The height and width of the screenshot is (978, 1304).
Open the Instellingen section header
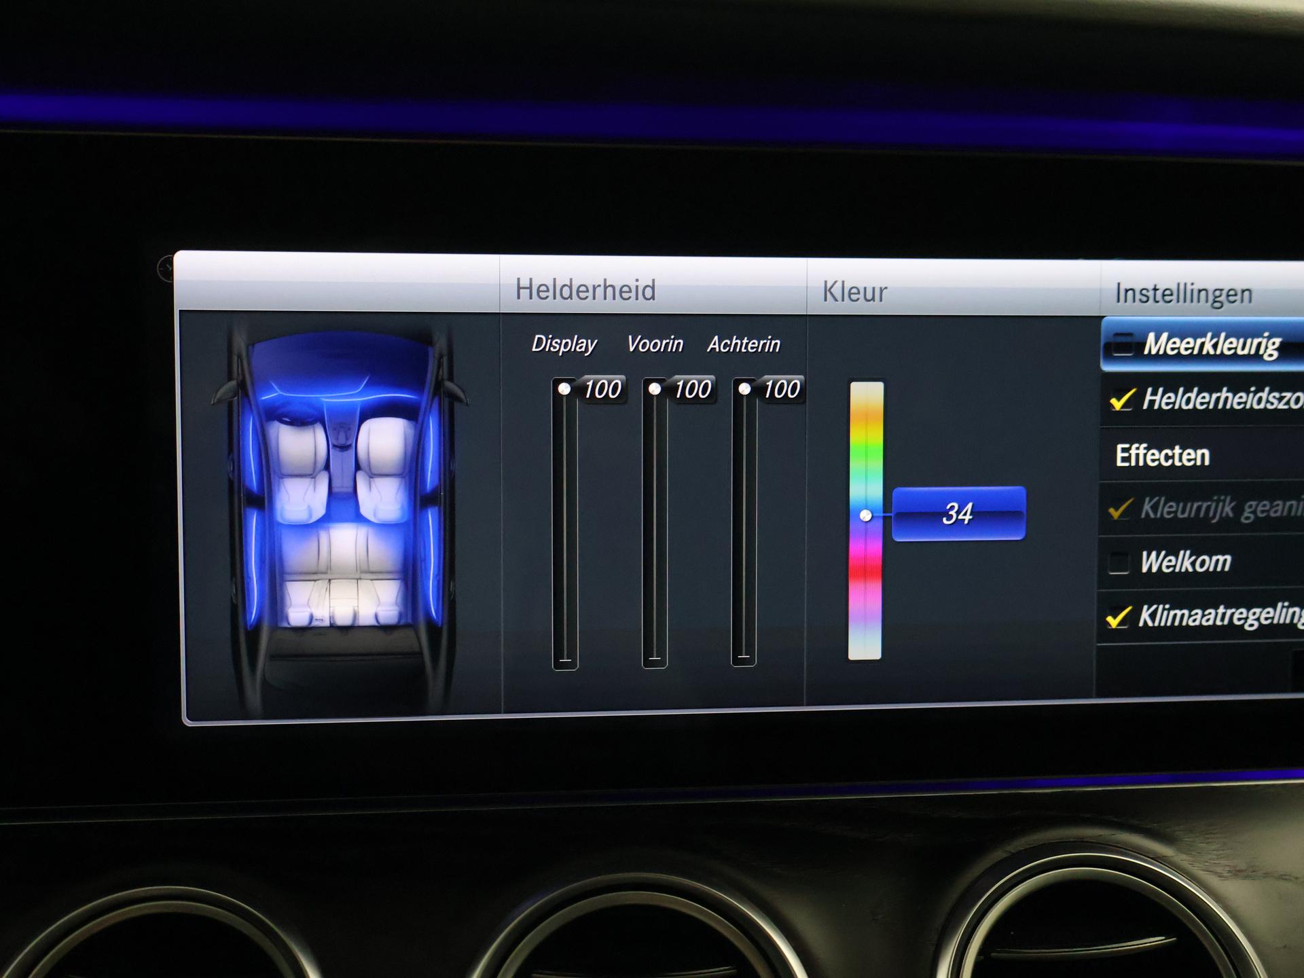[1183, 294]
